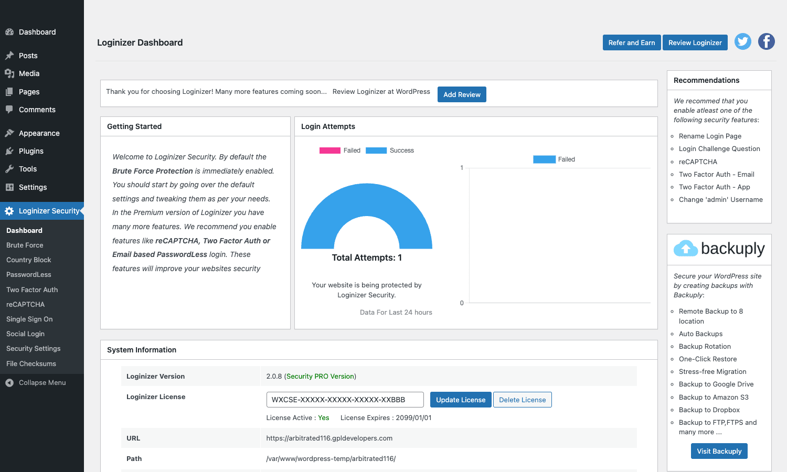Image resolution: width=787 pixels, height=472 pixels.
Task: Click the Path value /var/www/wordpress-temp/arbitrated116/
Action: point(331,458)
